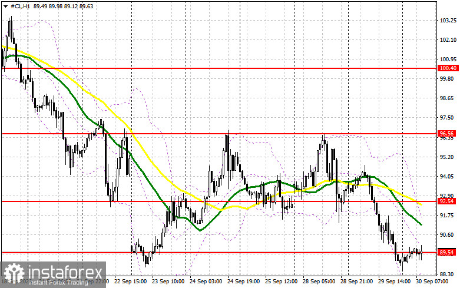Click the chart symbol dropdown triangle beside #CL,H1
Image resolution: width=460 pixels, height=288 pixels.
pos(6,6)
